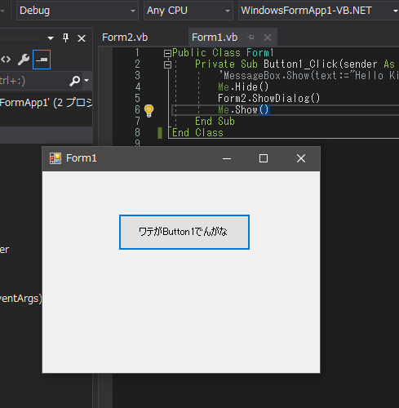Click the Form1 window app icon
The image size is (399, 408).
pos(55,158)
